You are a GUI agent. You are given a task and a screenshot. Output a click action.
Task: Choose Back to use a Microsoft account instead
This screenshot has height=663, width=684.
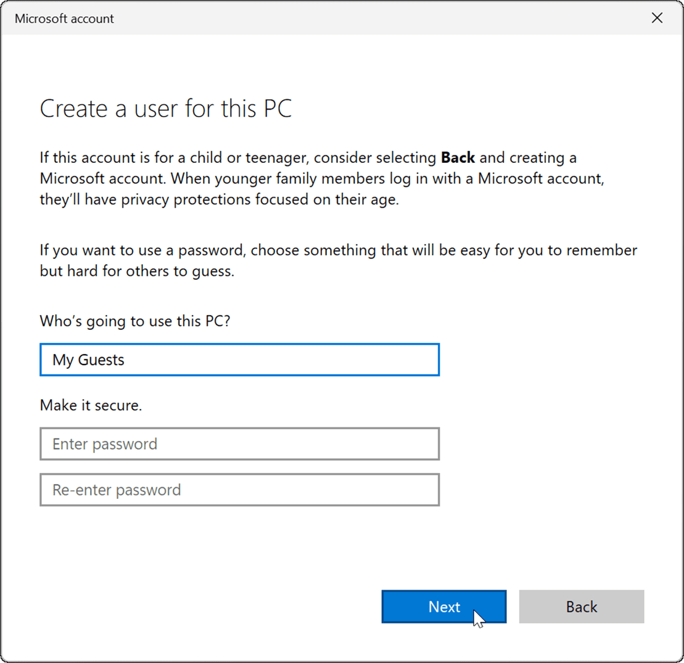581,606
